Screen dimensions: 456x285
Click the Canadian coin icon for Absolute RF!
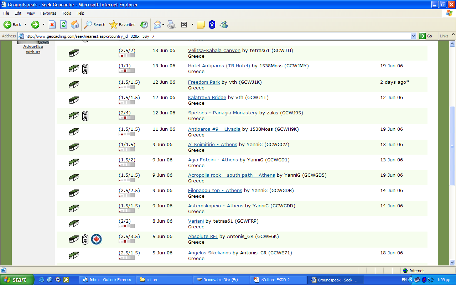click(96, 239)
